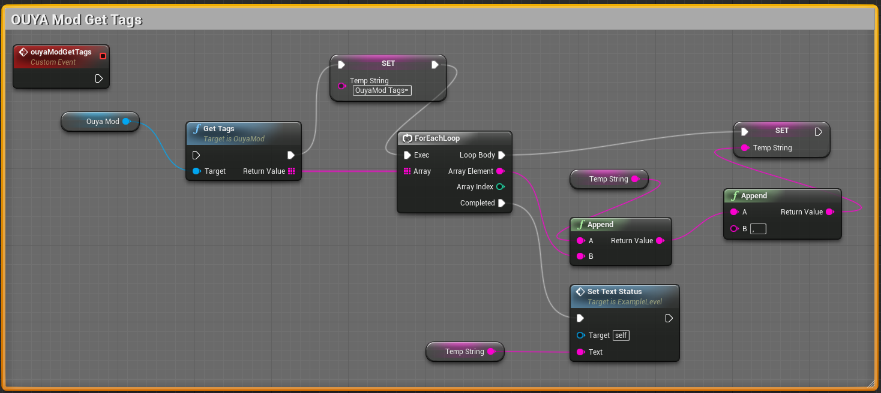Screen dimensions: 881x393
Task: Click the ForEachLoop Array input pin
Action: pos(407,171)
